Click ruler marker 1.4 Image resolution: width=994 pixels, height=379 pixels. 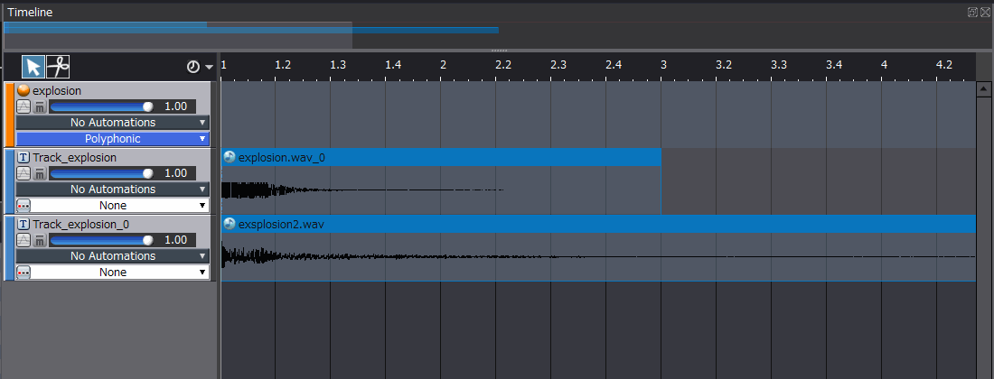click(x=393, y=65)
